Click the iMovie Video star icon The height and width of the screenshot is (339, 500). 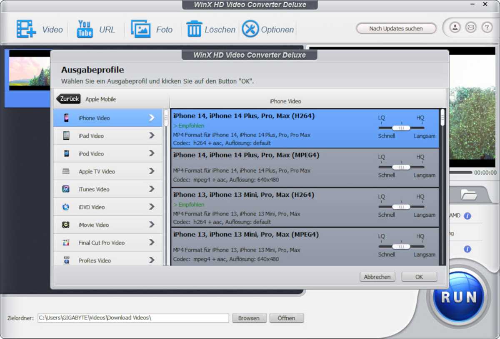66,225
